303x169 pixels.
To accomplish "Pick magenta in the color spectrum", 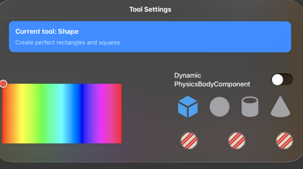I will tap(102, 113).
